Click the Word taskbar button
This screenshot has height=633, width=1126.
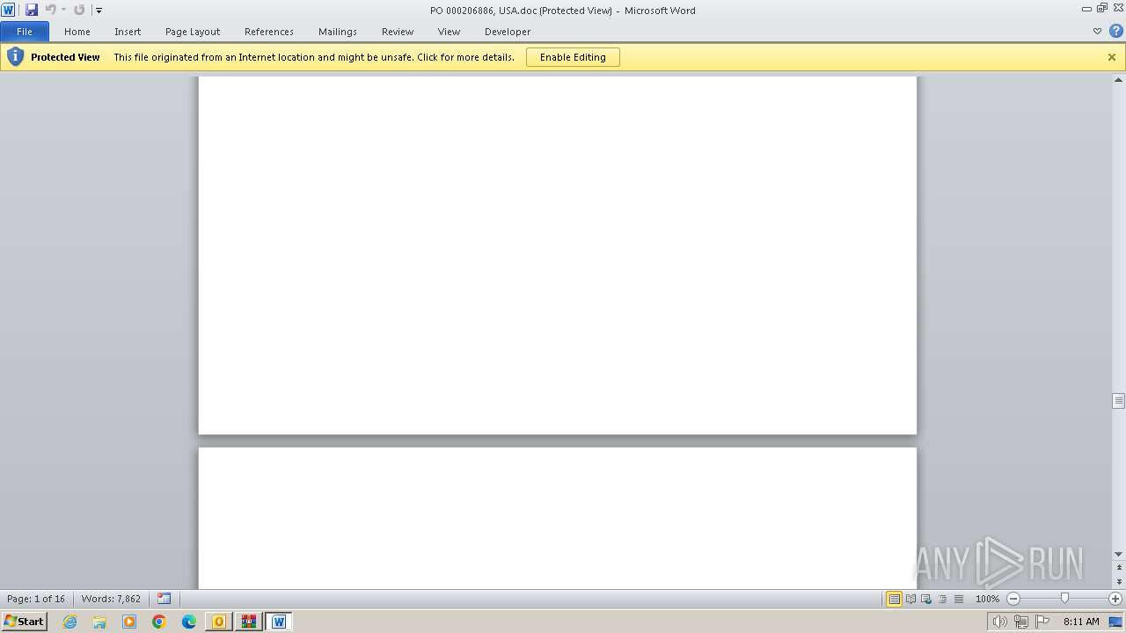point(279,622)
